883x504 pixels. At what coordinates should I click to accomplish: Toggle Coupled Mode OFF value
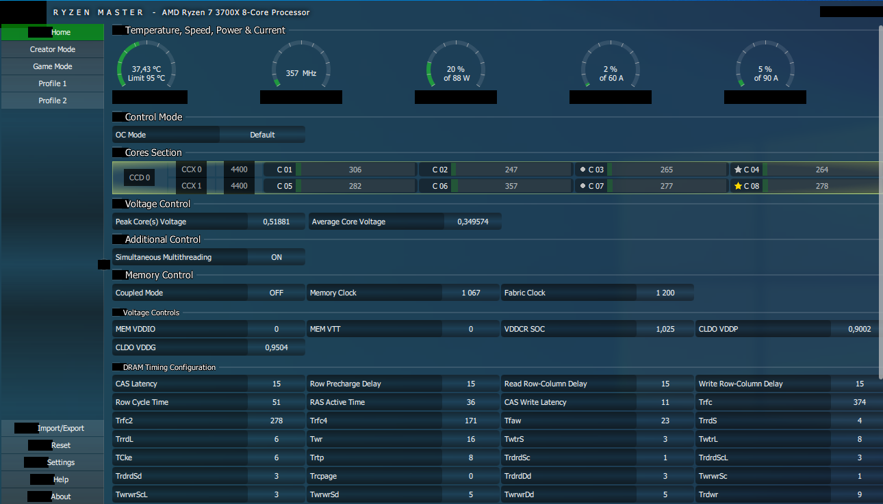pyautogui.click(x=277, y=293)
